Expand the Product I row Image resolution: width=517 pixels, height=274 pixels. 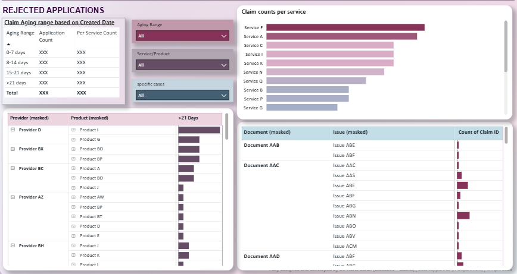click(x=73, y=130)
